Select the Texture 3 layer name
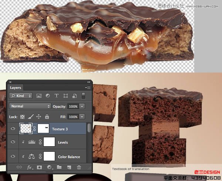The image size is (222, 181). point(60,129)
